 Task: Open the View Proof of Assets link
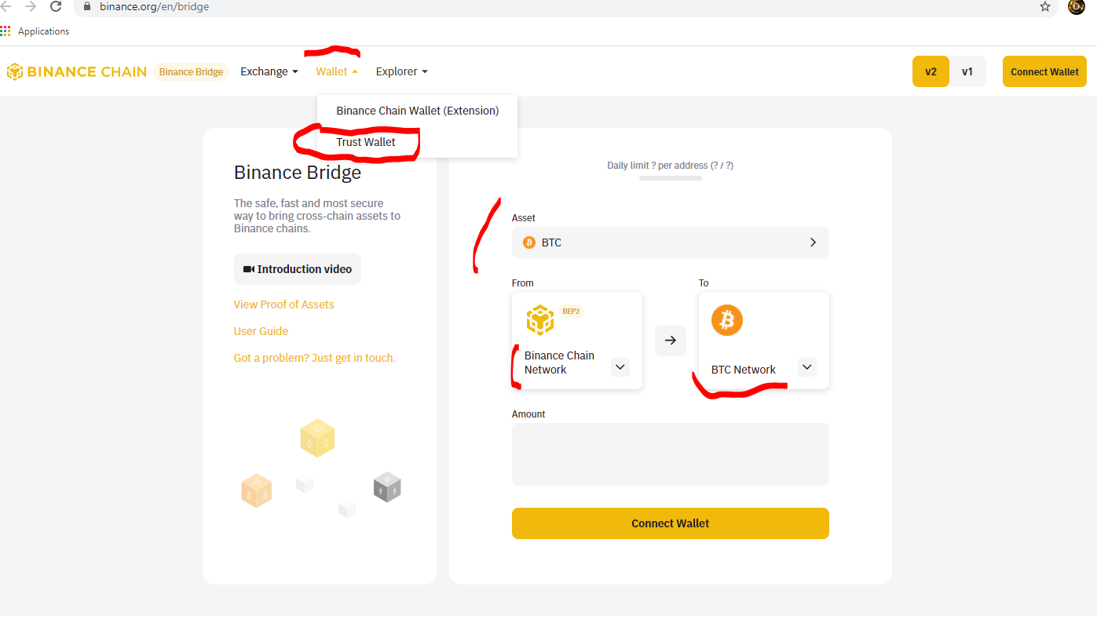point(283,304)
